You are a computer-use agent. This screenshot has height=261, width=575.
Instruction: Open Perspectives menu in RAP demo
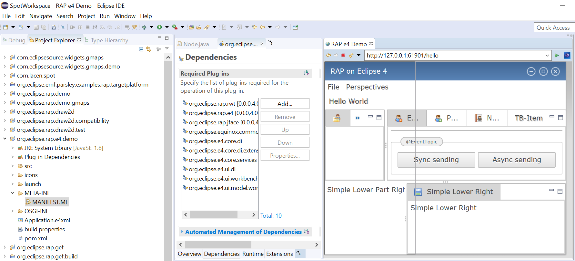367,87
